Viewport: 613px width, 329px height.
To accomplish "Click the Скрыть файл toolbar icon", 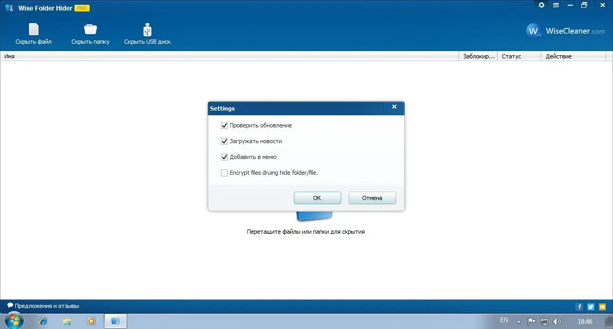I will [x=34, y=29].
